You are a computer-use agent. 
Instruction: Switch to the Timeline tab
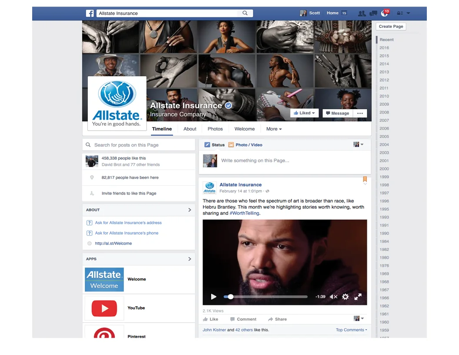point(162,129)
